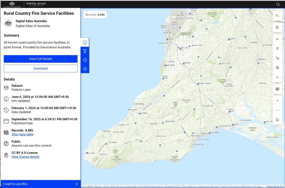Expand the 'I want to use this' section
The width and height of the screenshot is (285, 188).
click(41, 184)
